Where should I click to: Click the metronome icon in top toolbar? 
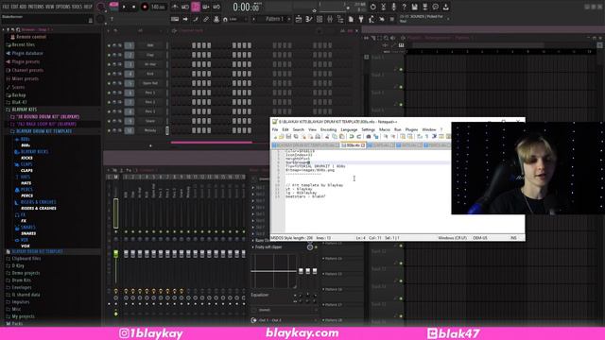tap(175, 7)
